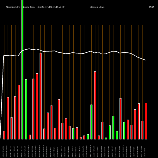158x158 pixels.
Task: Select the shortest green bar near the baseline
Action: 106,138
